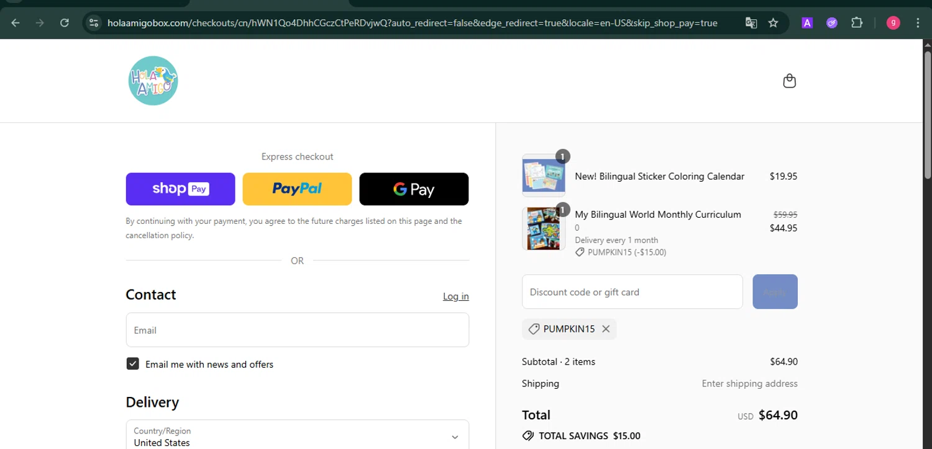Focus the Email input field
Image resolution: width=932 pixels, height=449 pixels.
[297, 330]
